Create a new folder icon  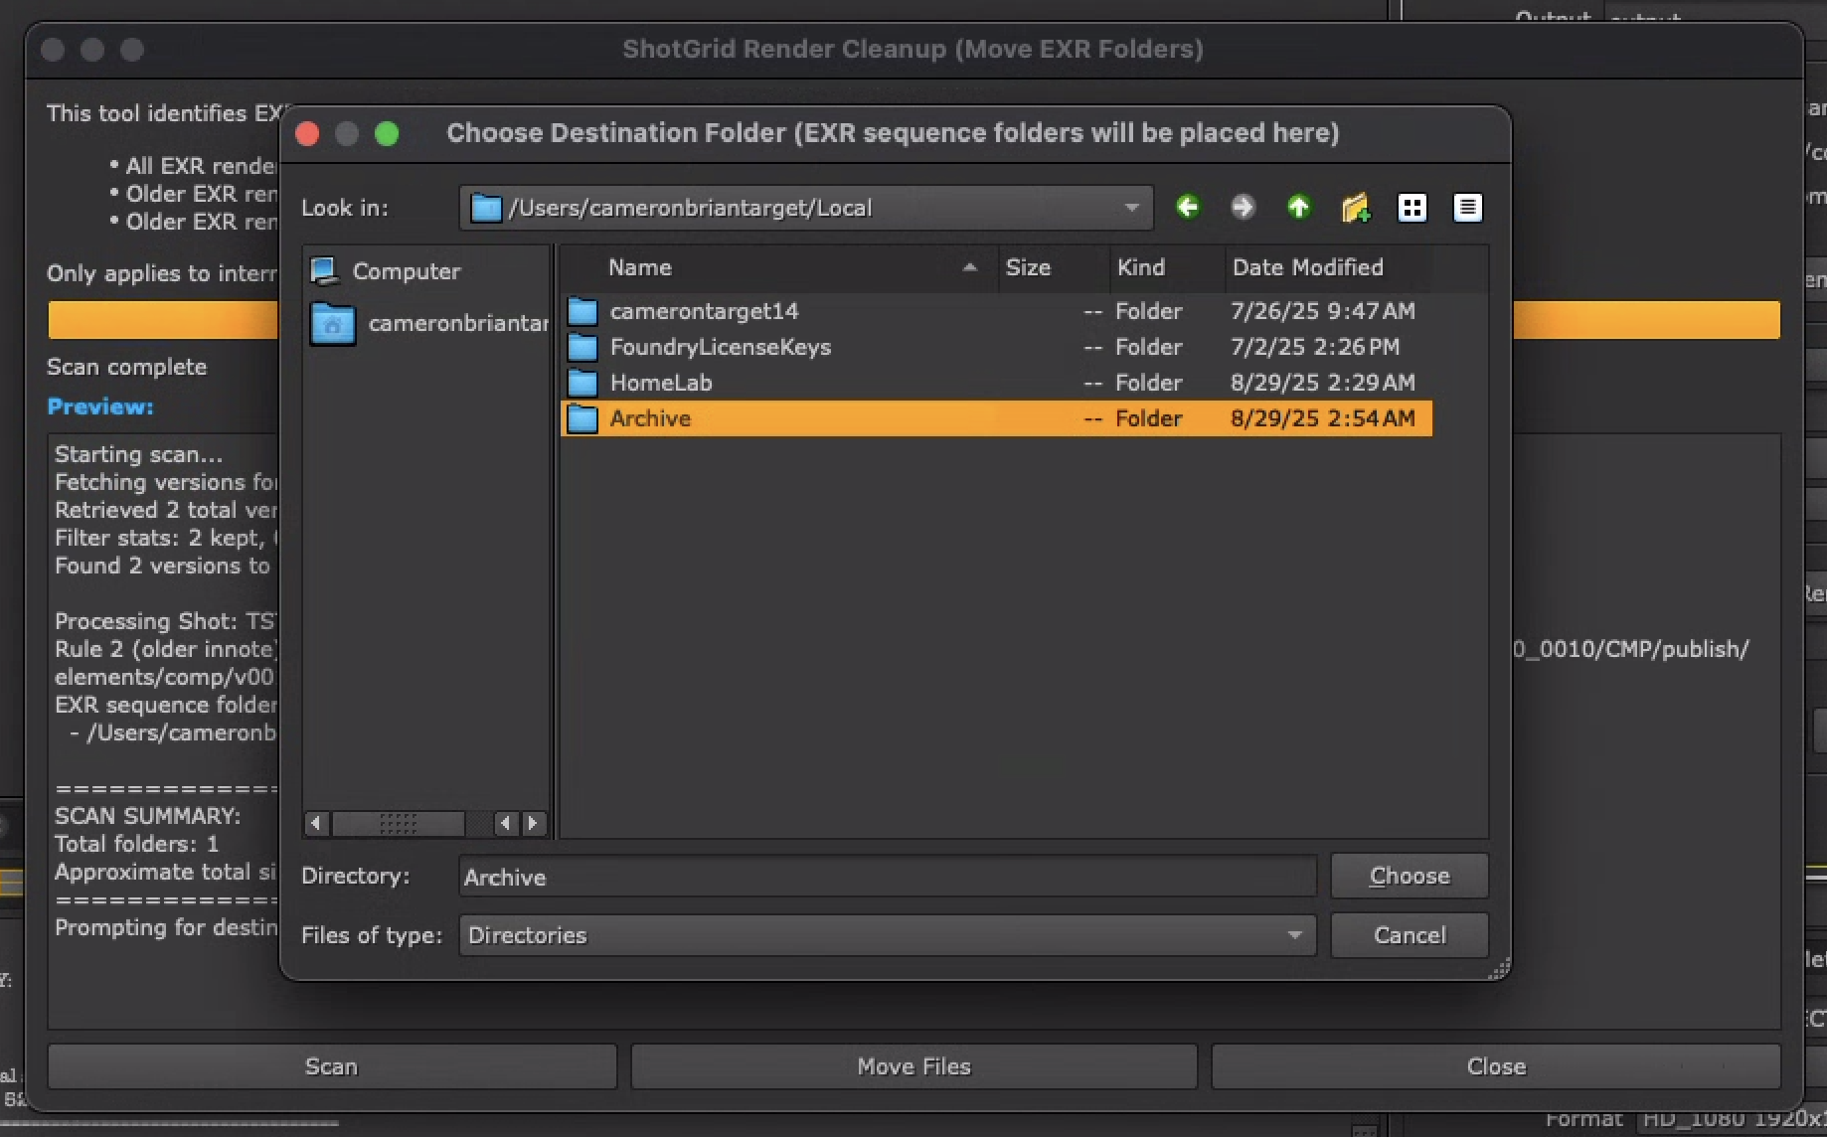[1355, 208]
